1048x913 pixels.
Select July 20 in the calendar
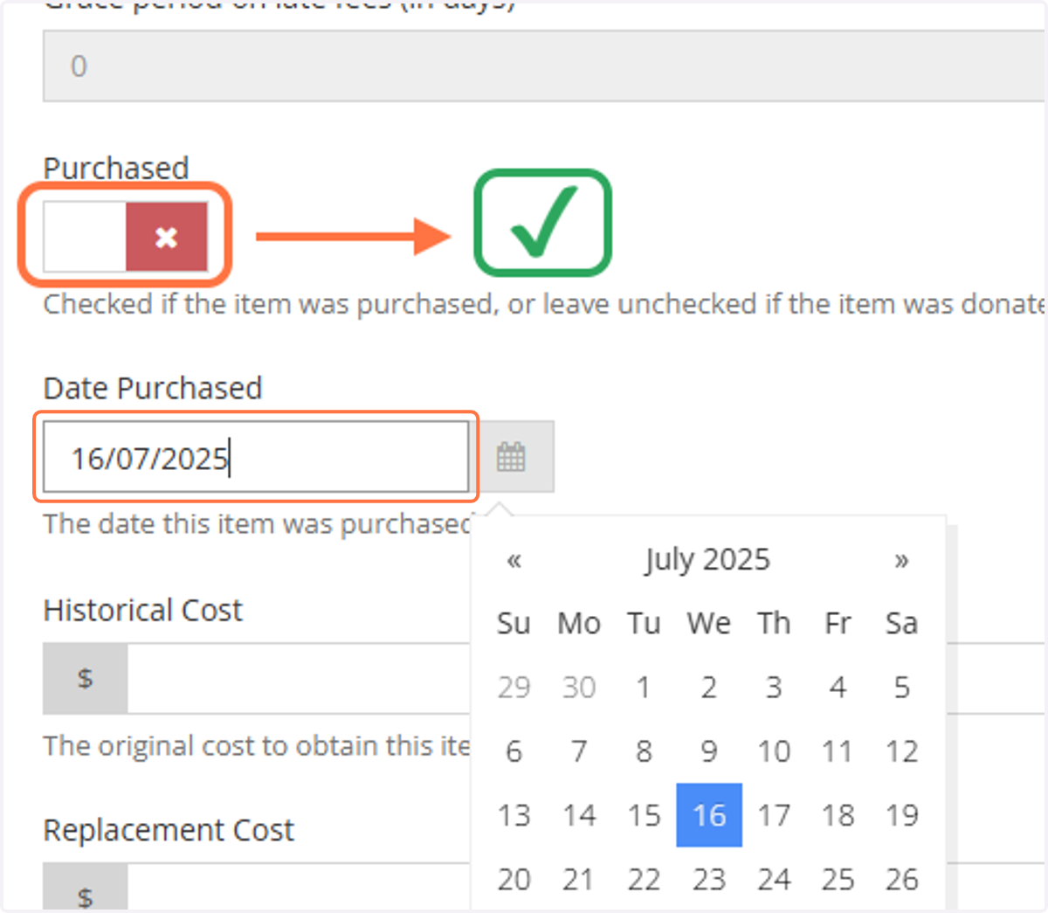[x=514, y=879]
